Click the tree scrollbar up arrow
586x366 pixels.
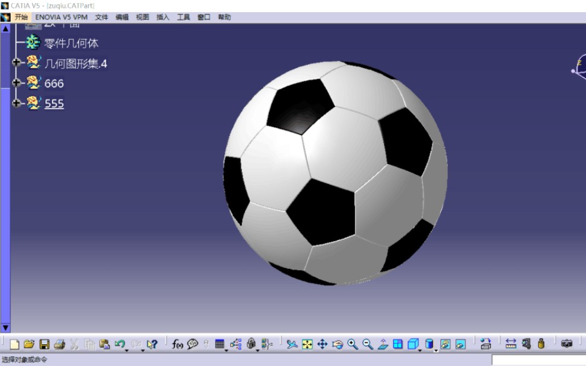5,28
